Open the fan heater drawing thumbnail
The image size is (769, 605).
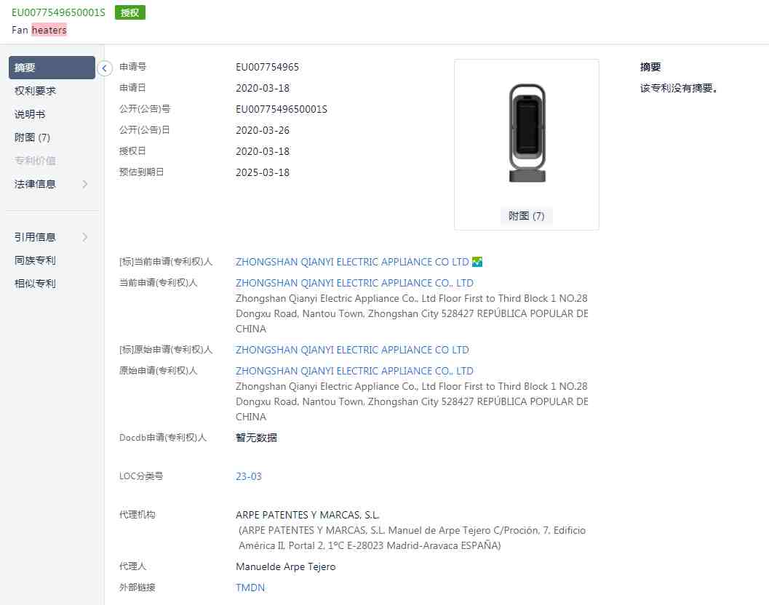(x=527, y=133)
